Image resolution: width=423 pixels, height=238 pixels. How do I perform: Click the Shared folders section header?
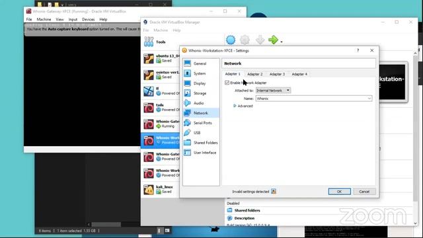pyautogui.click(x=247, y=210)
